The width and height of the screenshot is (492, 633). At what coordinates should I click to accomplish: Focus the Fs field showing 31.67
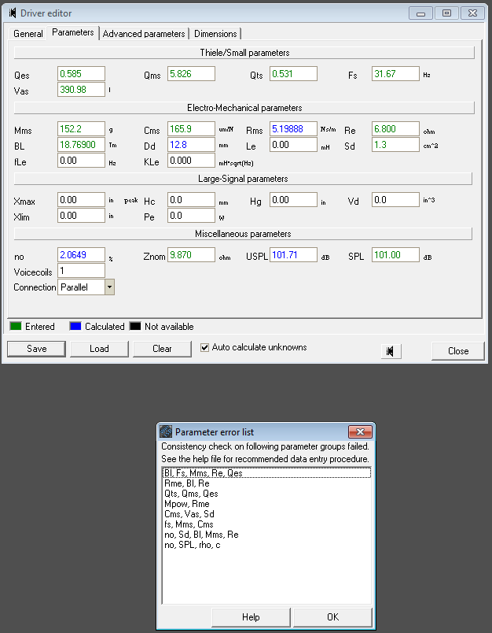(x=395, y=74)
